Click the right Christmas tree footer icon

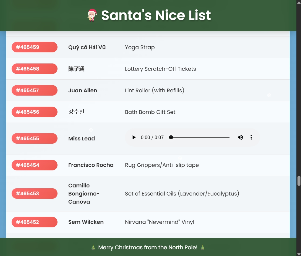coord(202,247)
